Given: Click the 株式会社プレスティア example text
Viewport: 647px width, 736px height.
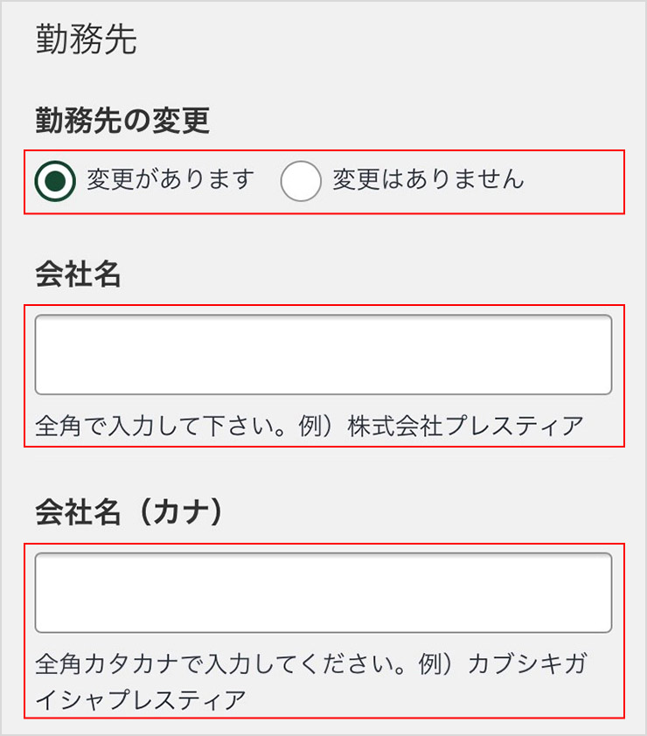Looking at the screenshot, I should 465,427.
